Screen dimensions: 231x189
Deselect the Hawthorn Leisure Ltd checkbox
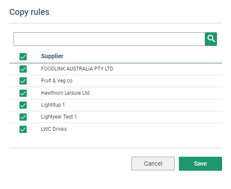[x=23, y=93]
